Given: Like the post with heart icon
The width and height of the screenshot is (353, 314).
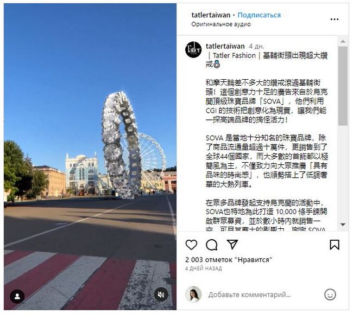Looking at the screenshot, I should coord(191,245).
